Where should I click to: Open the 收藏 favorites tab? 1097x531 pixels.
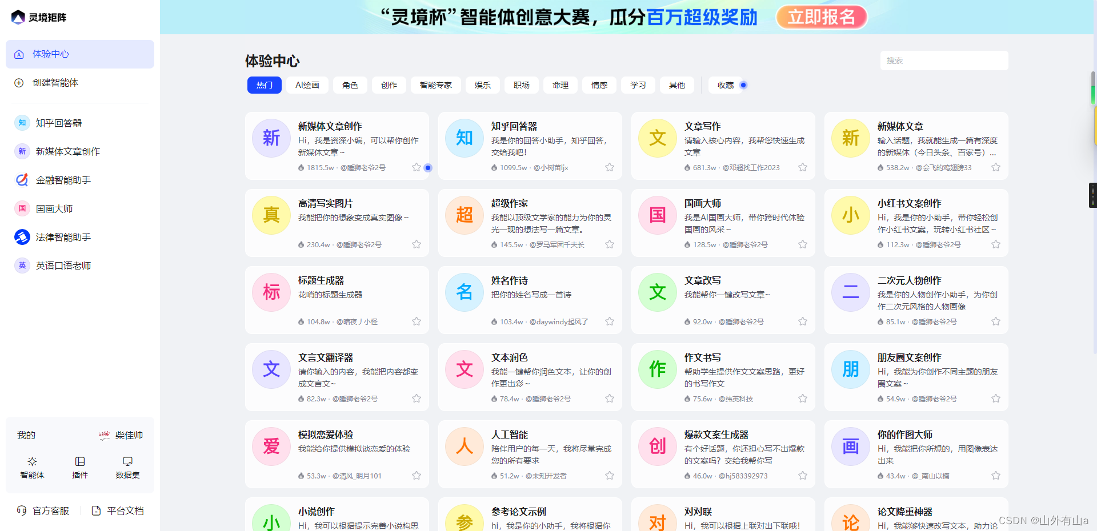(x=724, y=85)
